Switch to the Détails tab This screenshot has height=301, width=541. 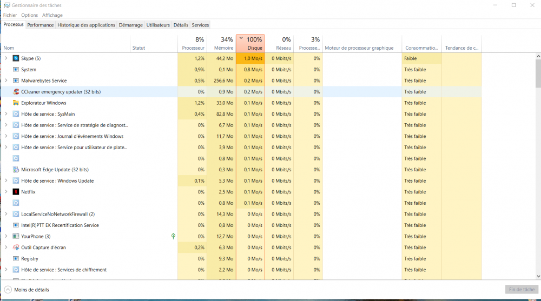(181, 25)
